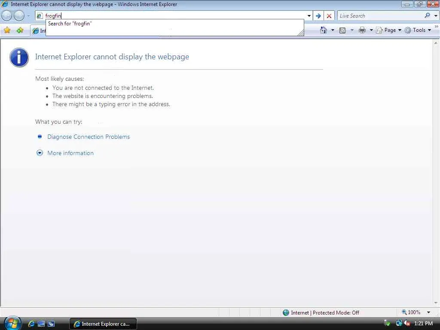Restore down the browser window
The image size is (440, 330).
[419, 4]
